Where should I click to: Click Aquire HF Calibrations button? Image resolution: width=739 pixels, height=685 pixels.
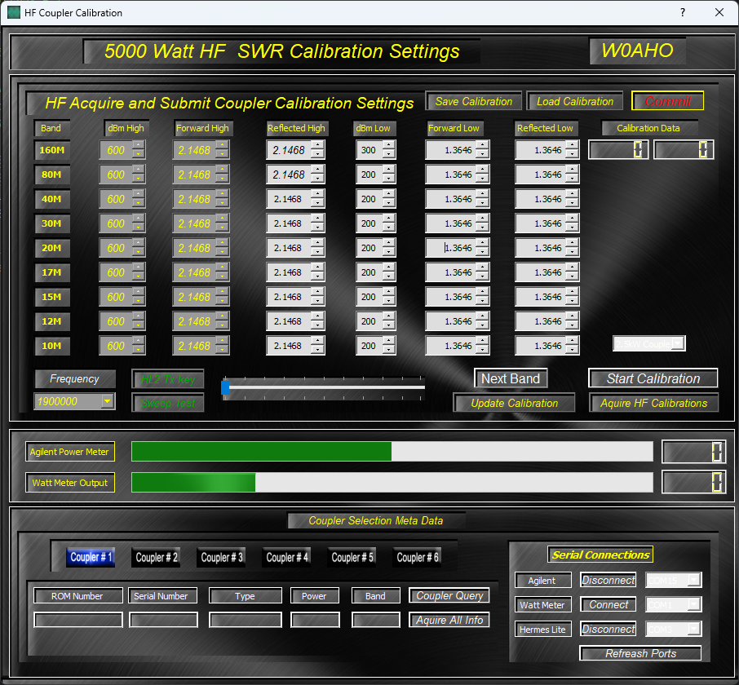coord(653,403)
